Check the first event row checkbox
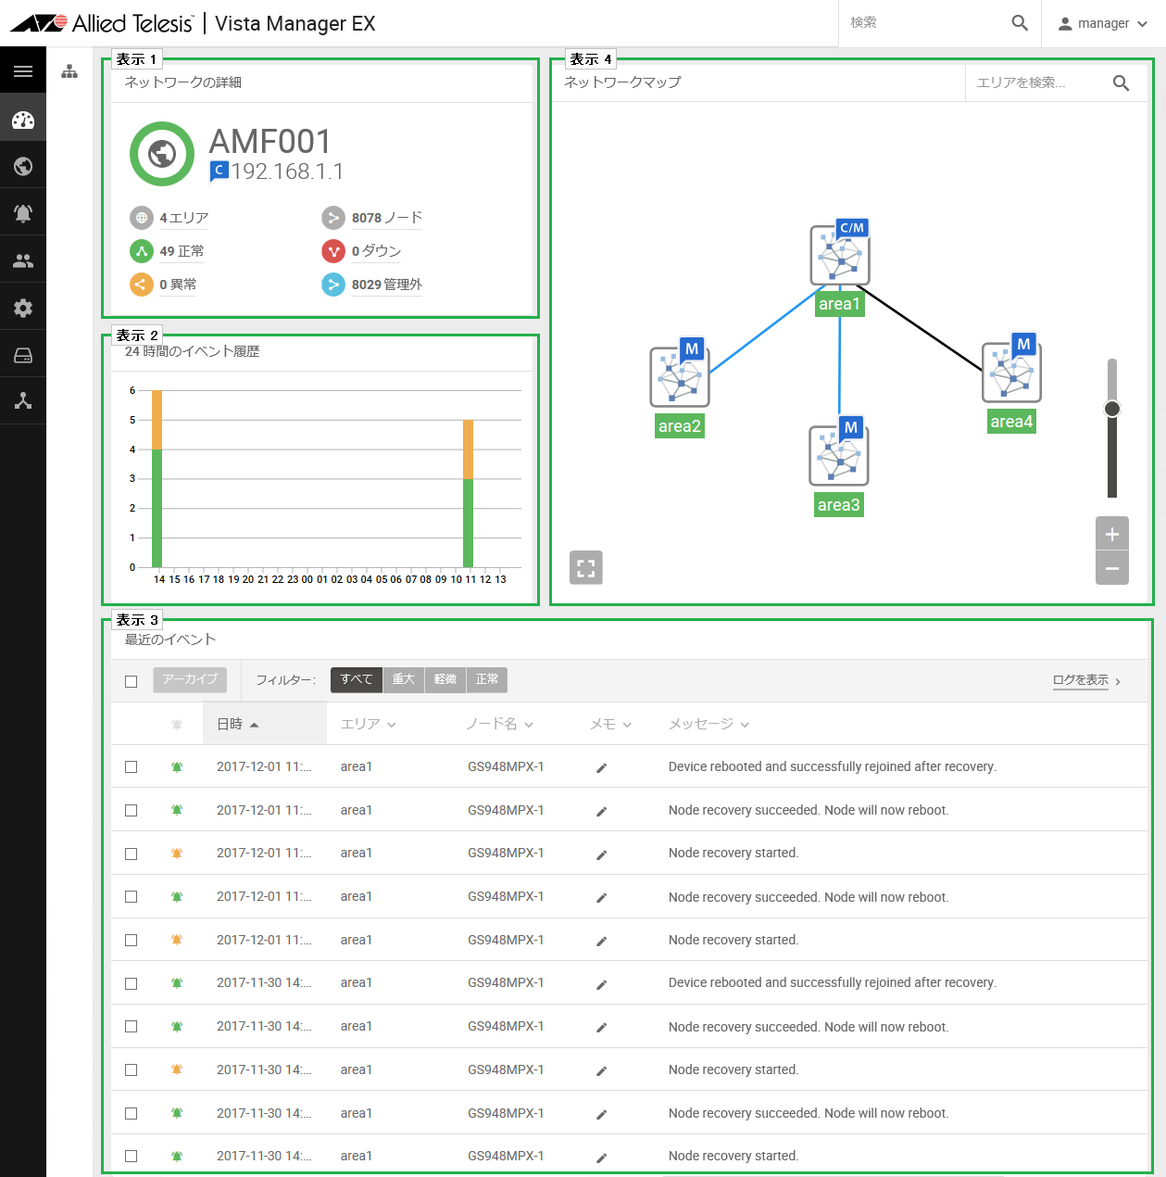The width and height of the screenshot is (1166, 1177). (131, 767)
